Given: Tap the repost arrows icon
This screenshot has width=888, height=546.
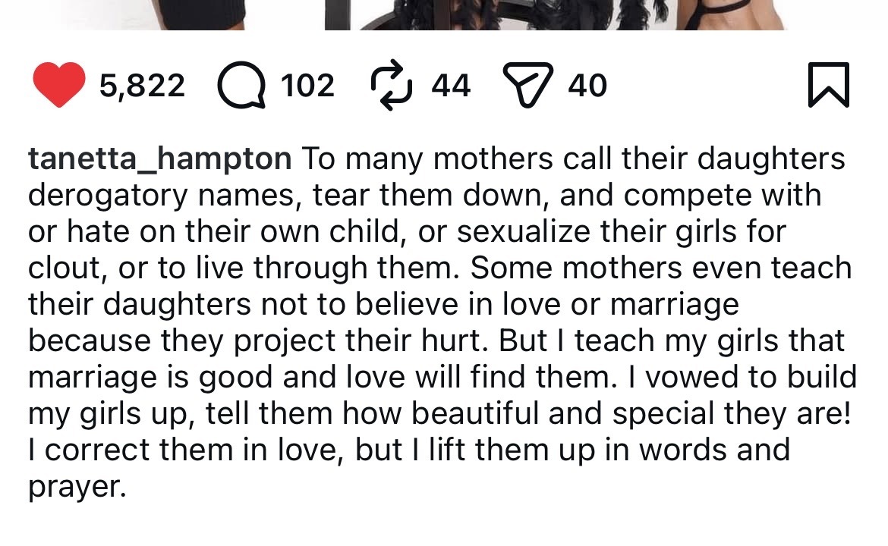Looking at the screenshot, I should point(392,86).
